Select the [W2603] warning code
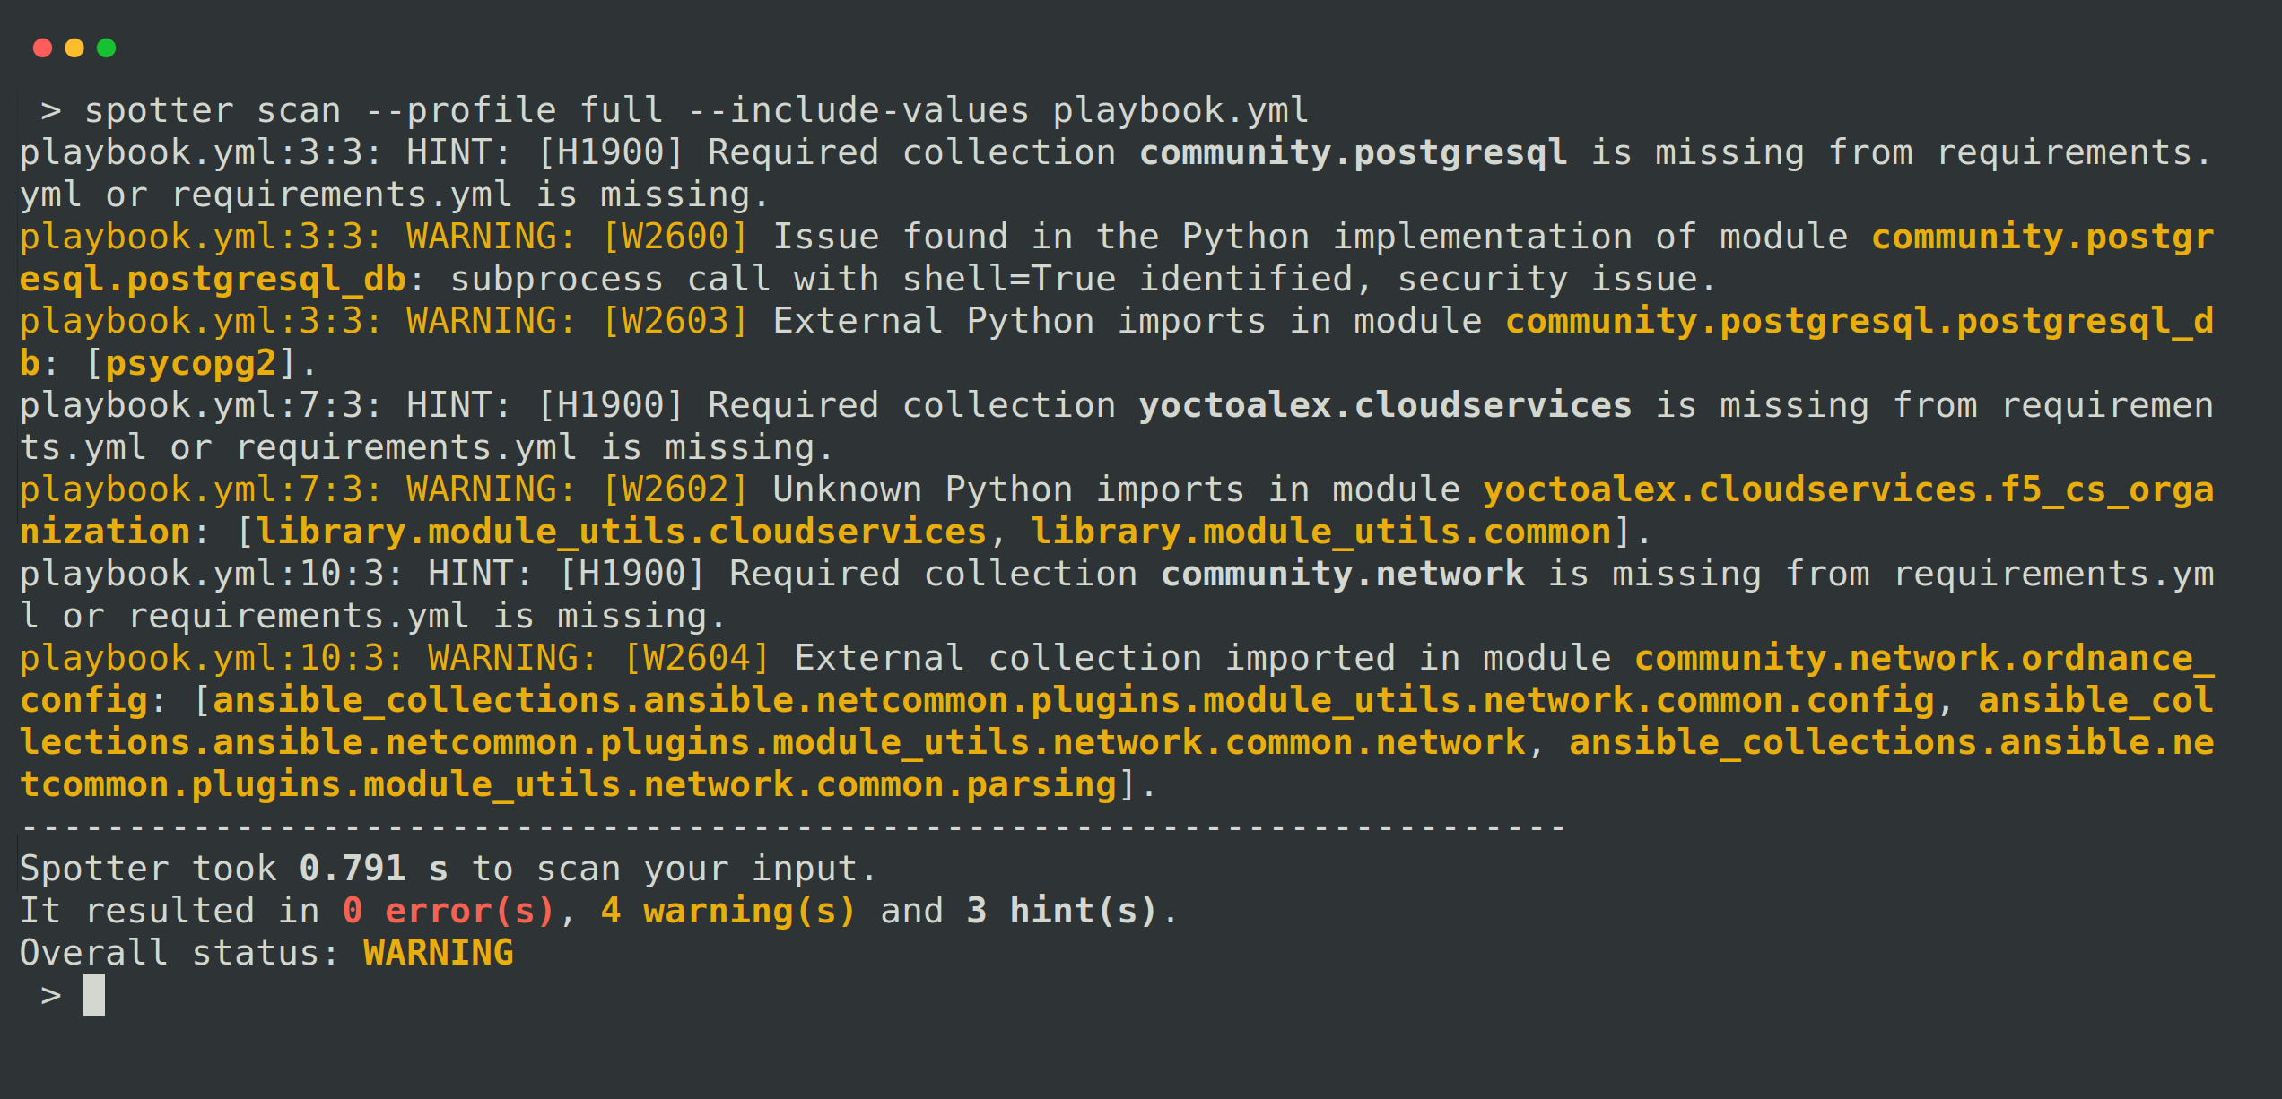Image resolution: width=2282 pixels, height=1099 pixels. [675, 322]
